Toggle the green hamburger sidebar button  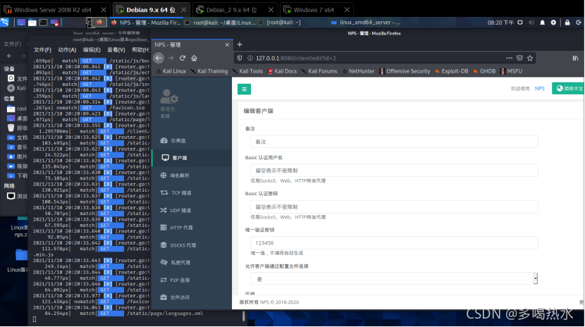244,89
